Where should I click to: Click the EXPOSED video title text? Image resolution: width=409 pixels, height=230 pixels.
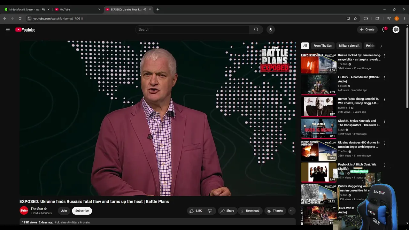(x=94, y=202)
